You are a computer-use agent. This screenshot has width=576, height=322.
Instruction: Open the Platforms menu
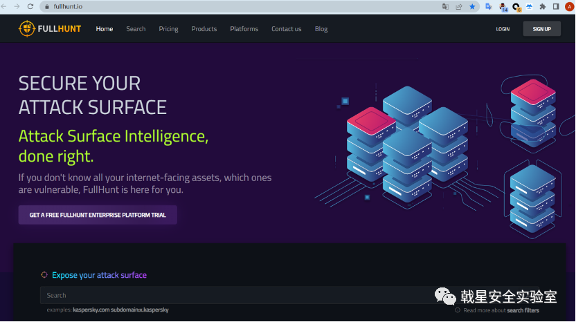[244, 29]
